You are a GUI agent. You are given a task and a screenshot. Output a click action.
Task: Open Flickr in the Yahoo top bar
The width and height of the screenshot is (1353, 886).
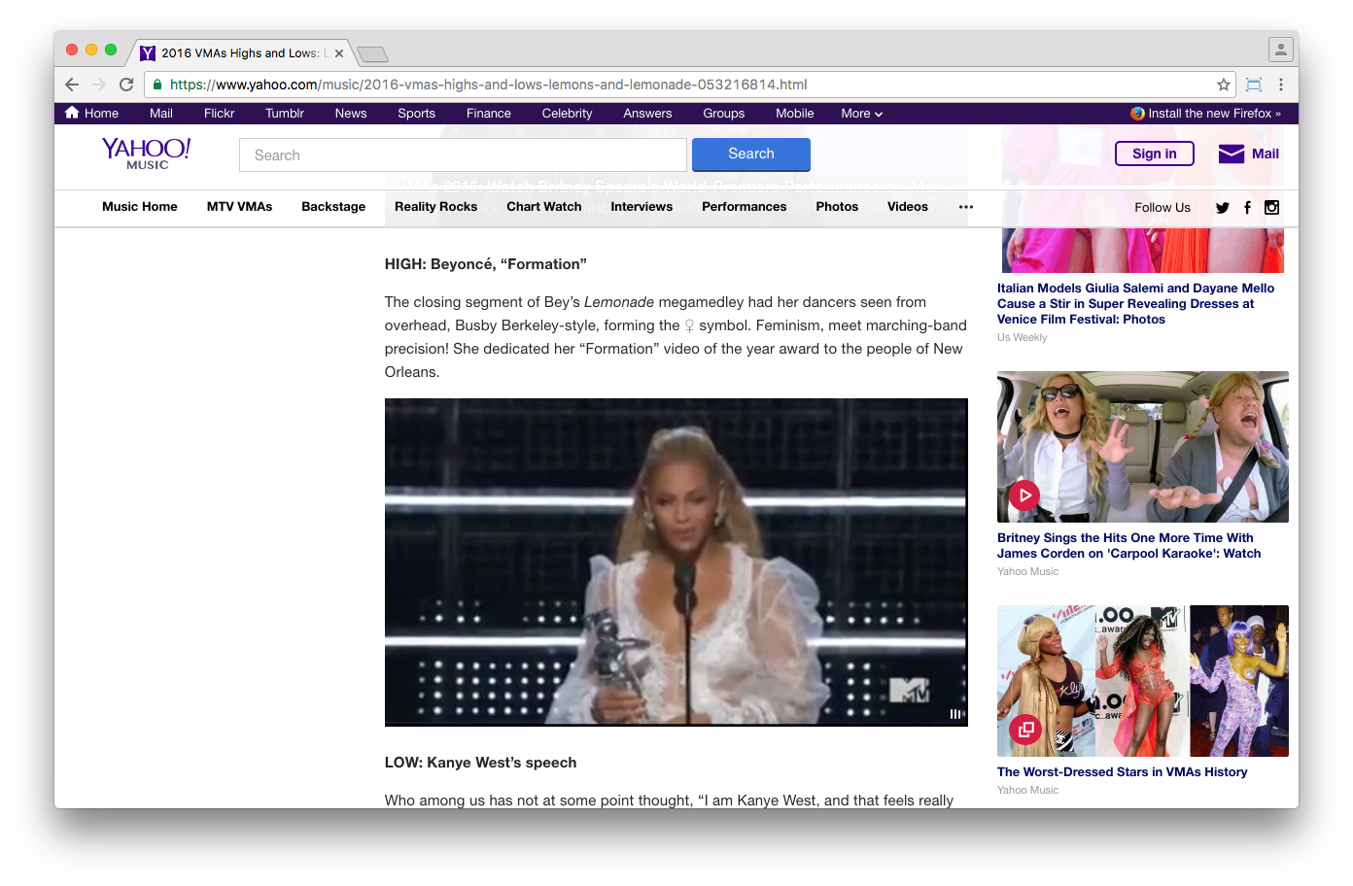(220, 114)
